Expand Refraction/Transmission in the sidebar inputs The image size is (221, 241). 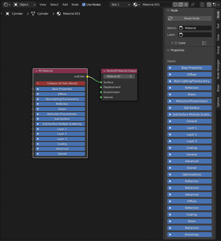[x=190, y=101]
